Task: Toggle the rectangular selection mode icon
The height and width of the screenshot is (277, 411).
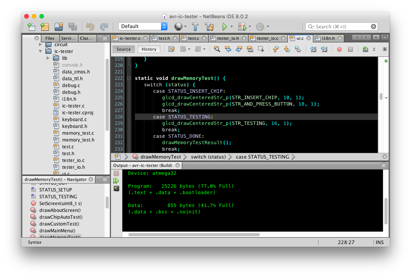Action: pyautogui.click(x=261, y=49)
